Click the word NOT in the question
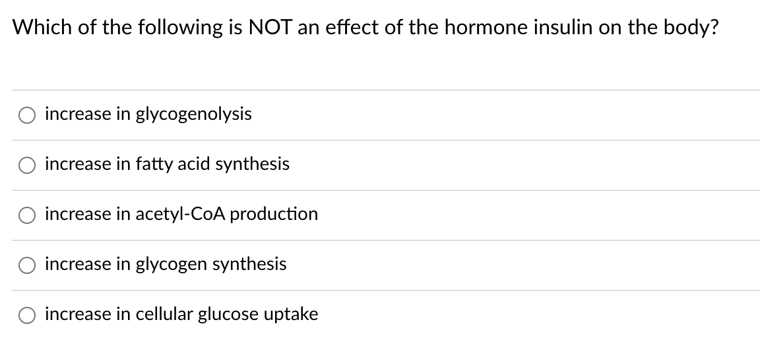 (x=270, y=27)
